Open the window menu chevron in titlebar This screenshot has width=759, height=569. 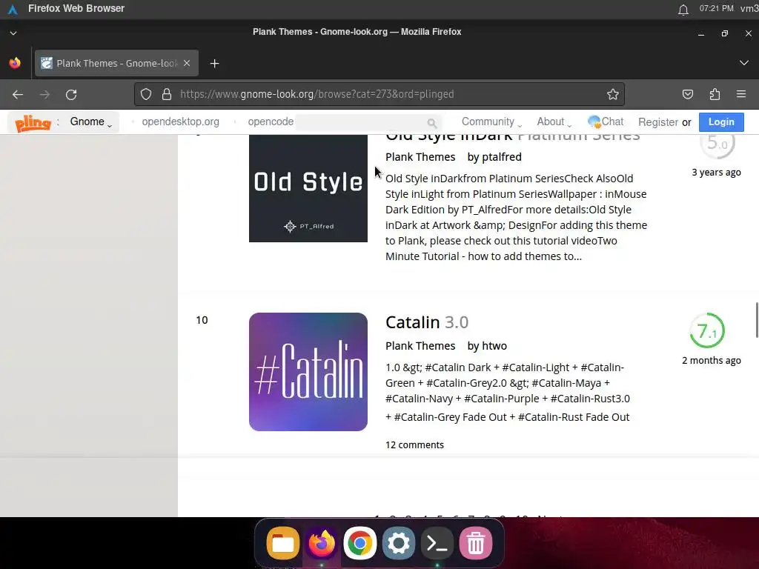click(x=13, y=33)
